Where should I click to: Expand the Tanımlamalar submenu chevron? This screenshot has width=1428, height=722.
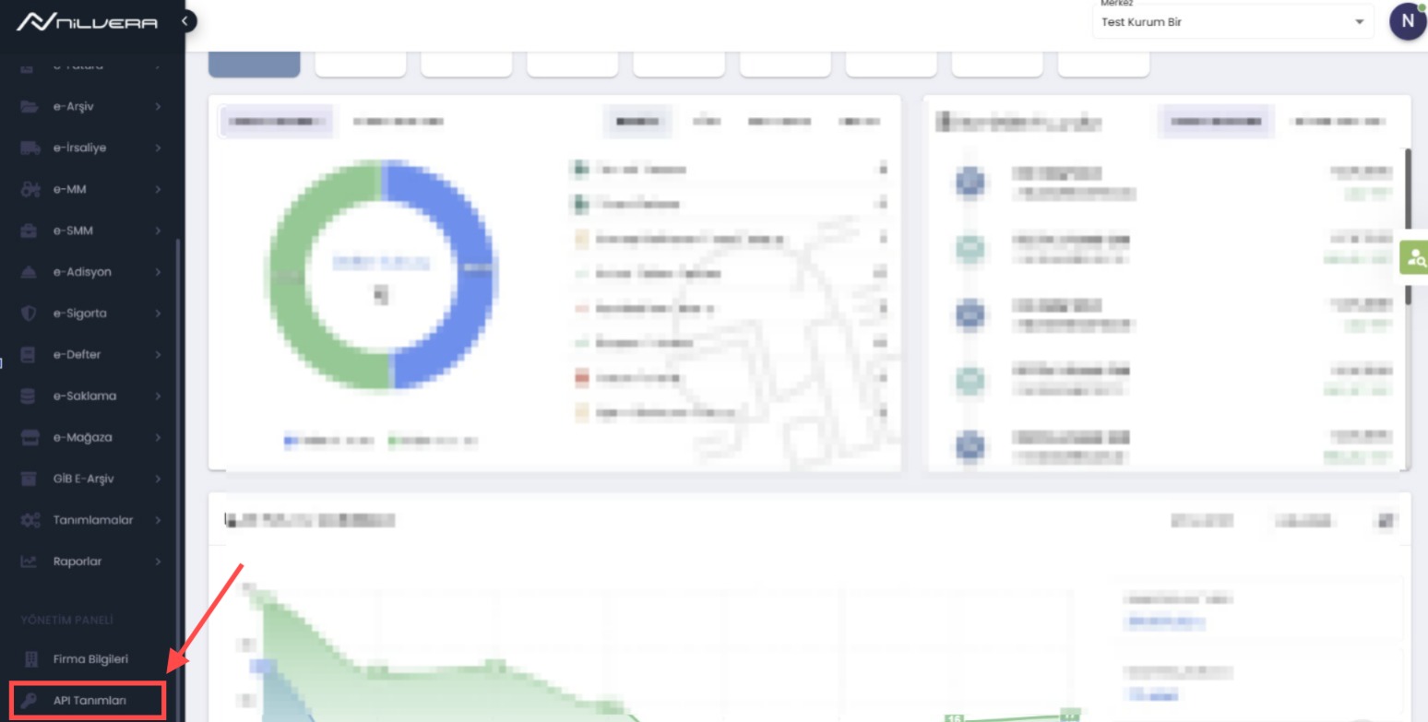point(158,520)
